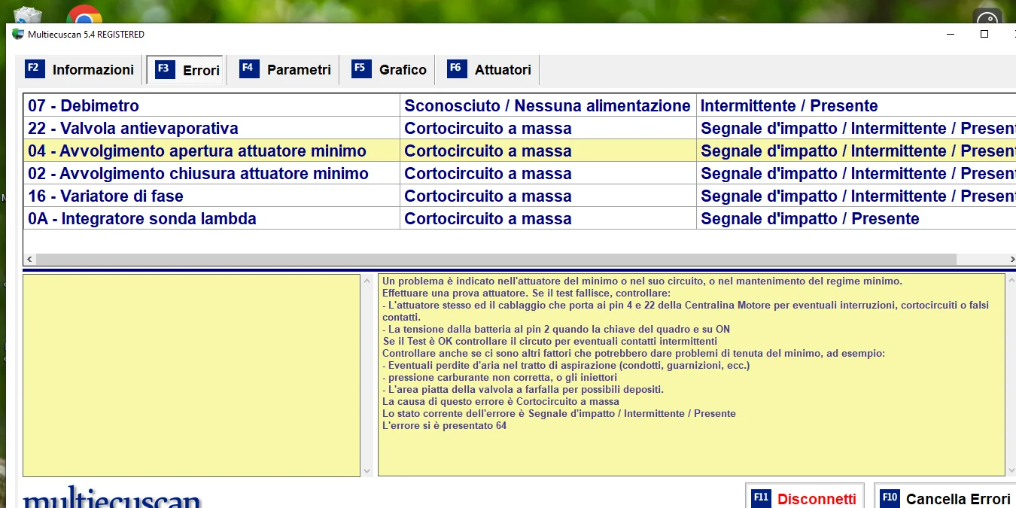Click the F6 key icon beside Attuatori
The image size is (1016, 508).
point(455,68)
